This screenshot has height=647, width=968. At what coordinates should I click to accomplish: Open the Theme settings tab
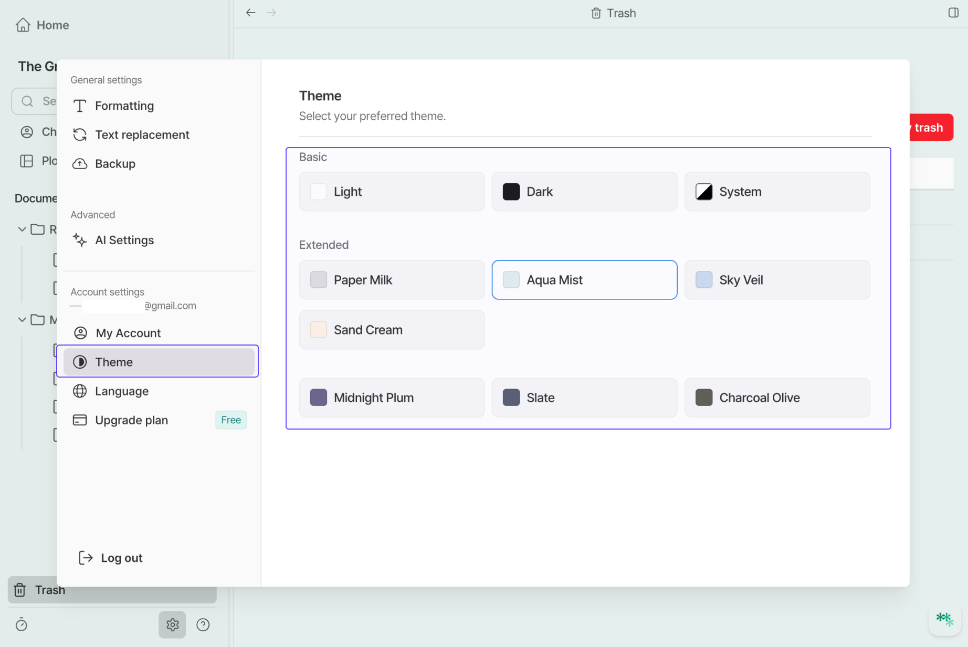pos(159,362)
